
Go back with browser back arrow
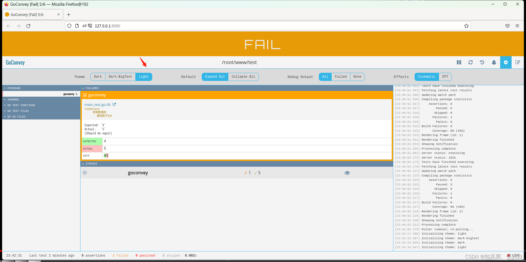coord(9,26)
